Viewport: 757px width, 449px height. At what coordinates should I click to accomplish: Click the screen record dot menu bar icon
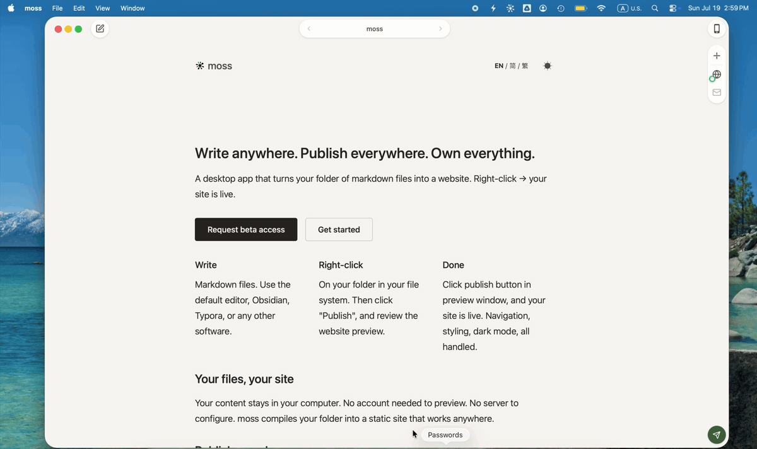click(x=475, y=8)
